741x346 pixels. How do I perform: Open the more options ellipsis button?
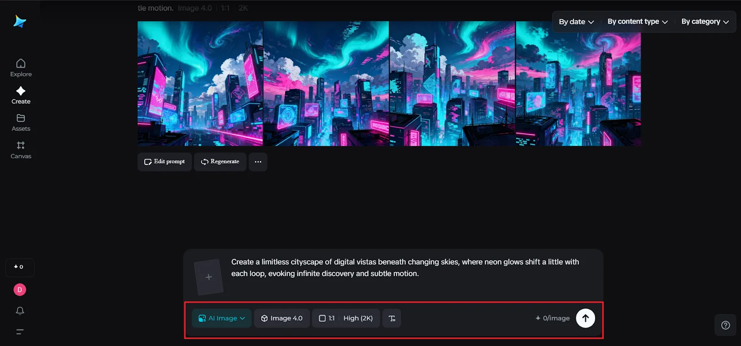click(258, 162)
